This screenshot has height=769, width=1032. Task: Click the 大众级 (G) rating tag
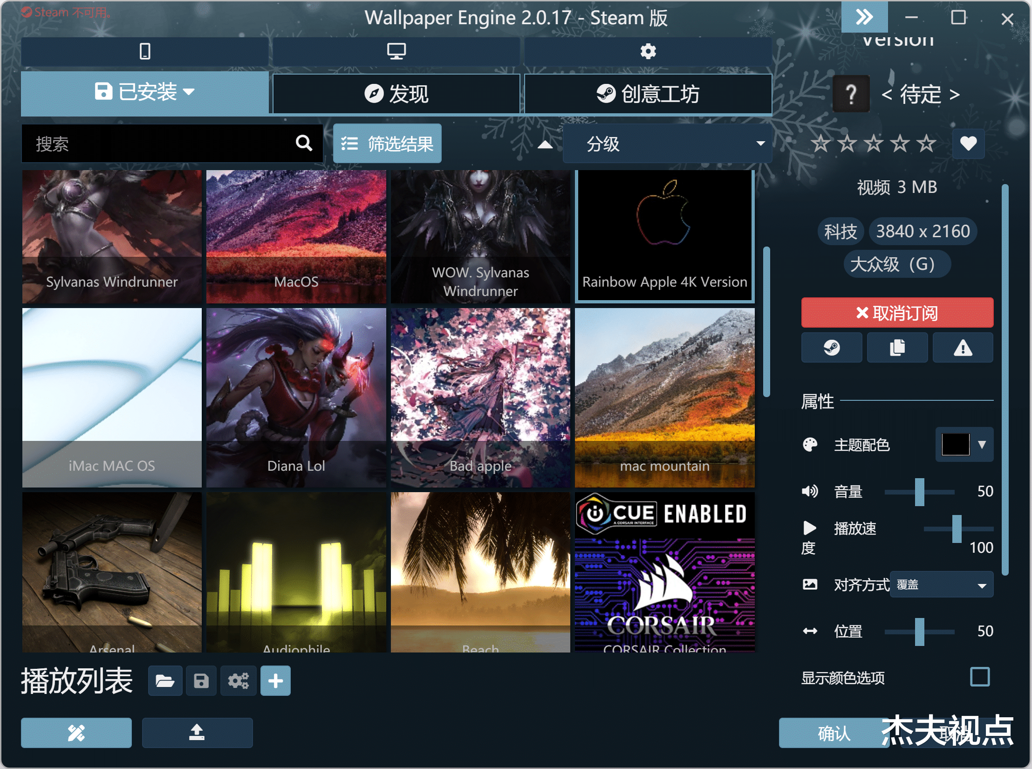pos(897,264)
